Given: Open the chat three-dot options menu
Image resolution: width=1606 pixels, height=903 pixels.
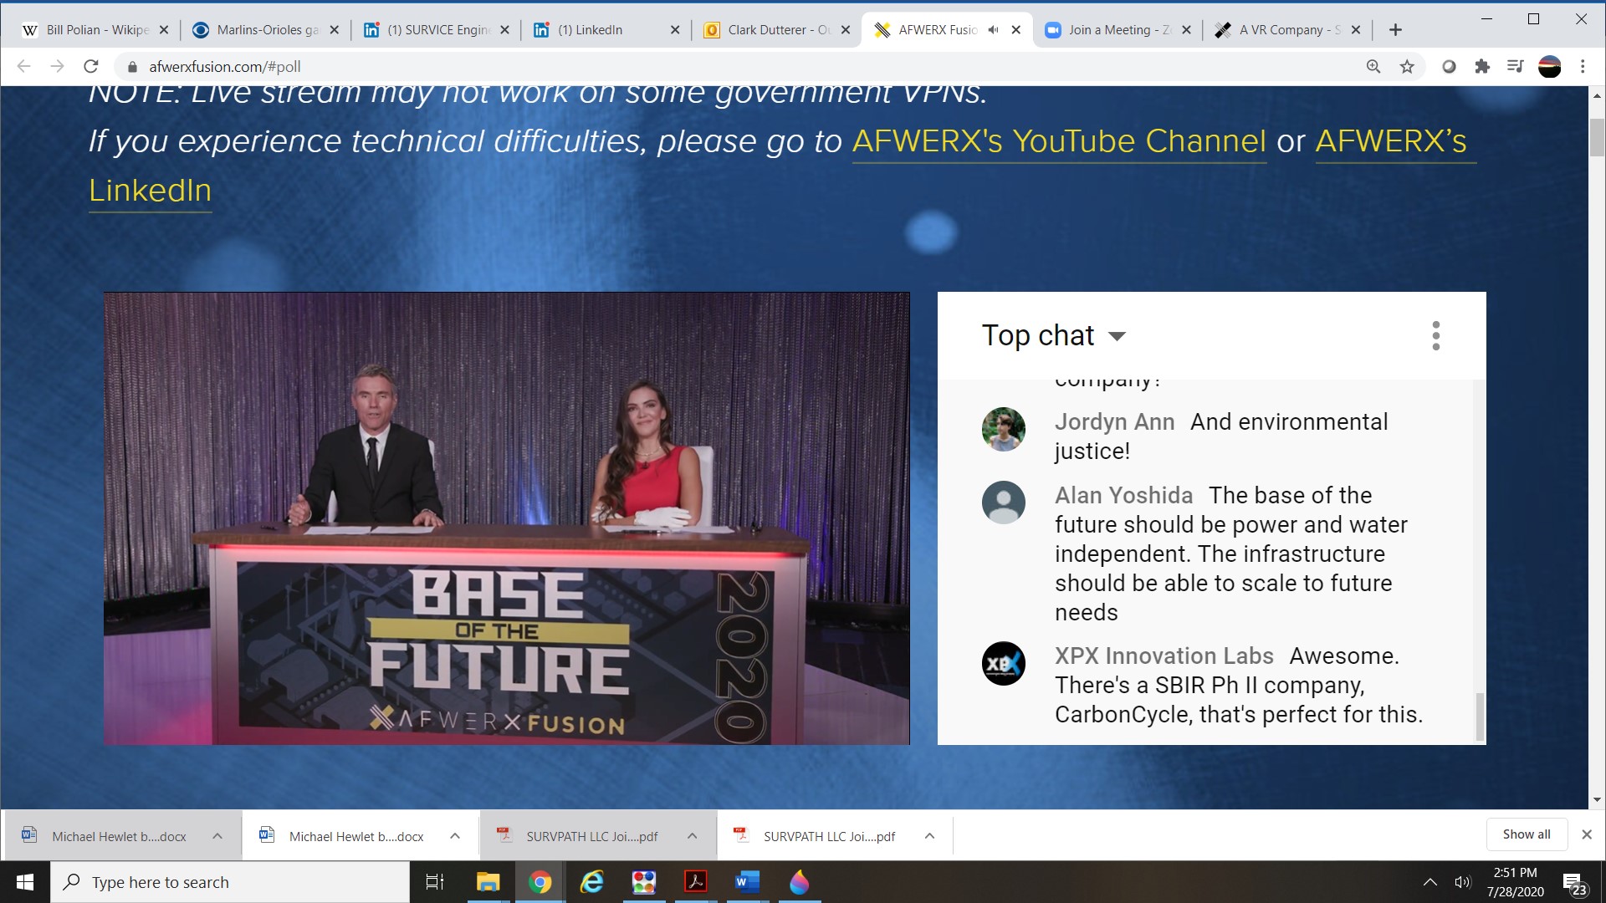Looking at the screenshot, I should (x=1435, y=335).
